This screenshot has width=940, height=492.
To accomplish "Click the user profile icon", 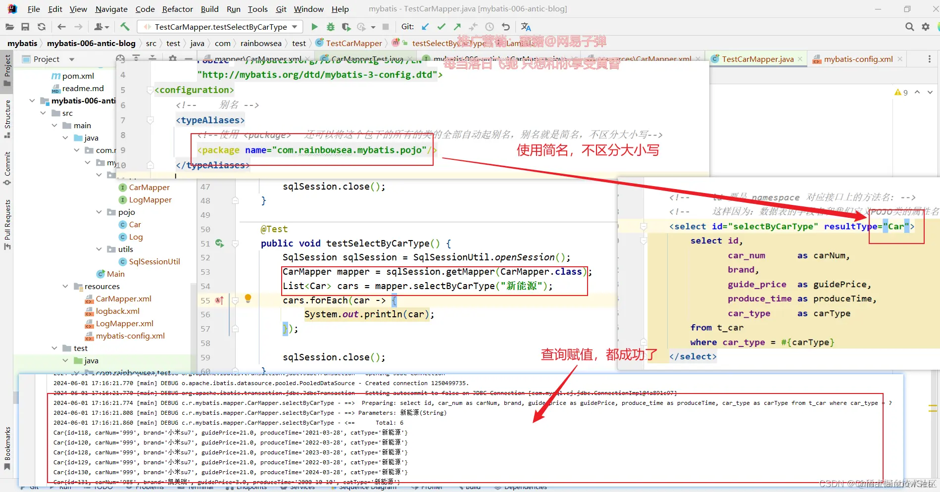I will pos(101,27).
